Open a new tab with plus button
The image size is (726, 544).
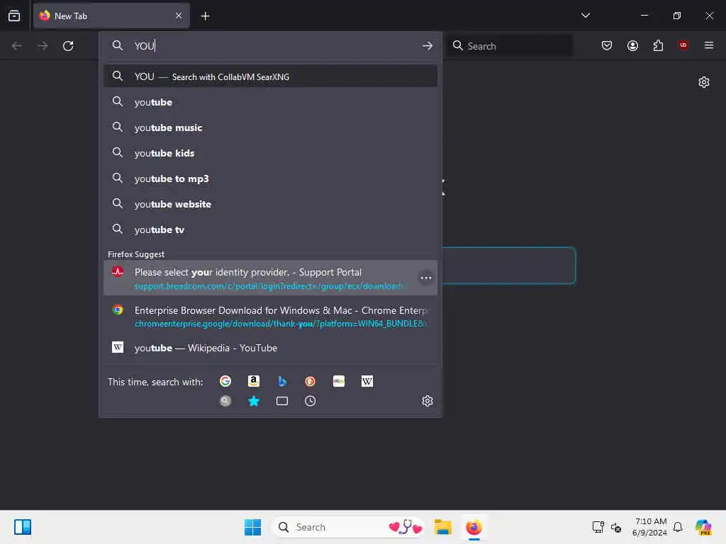coord(205,16)
